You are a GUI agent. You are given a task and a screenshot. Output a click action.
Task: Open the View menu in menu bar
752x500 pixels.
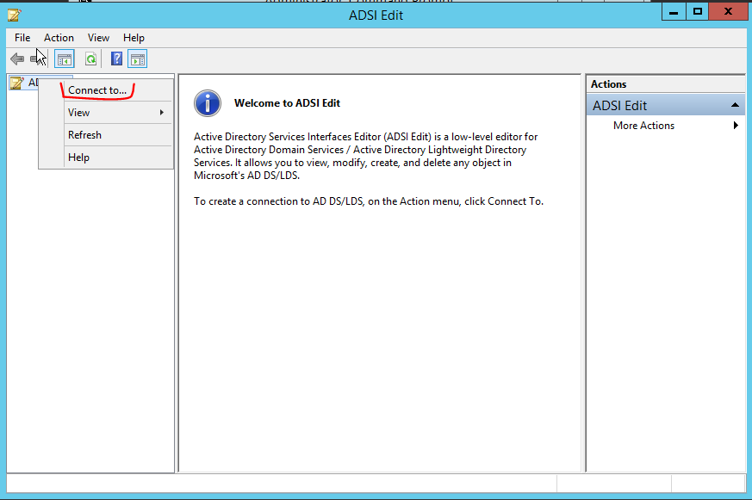98,38
